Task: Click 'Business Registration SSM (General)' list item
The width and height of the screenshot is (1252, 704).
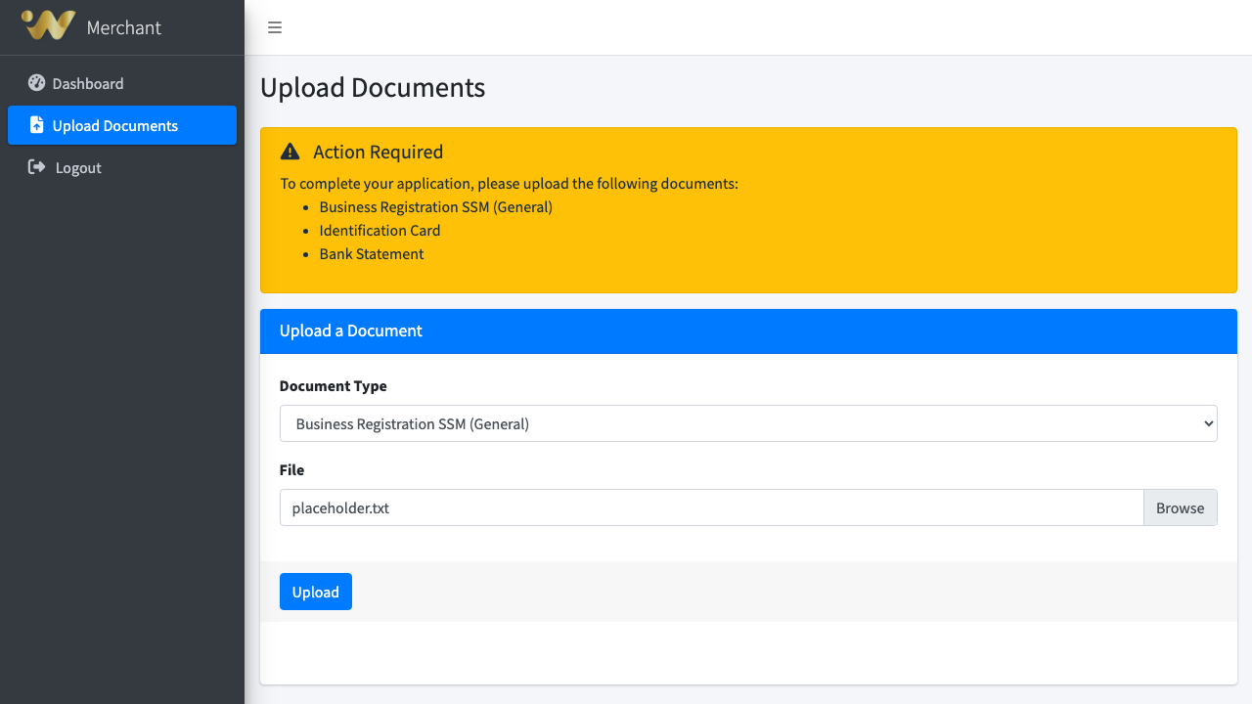Action: [435, 207]
